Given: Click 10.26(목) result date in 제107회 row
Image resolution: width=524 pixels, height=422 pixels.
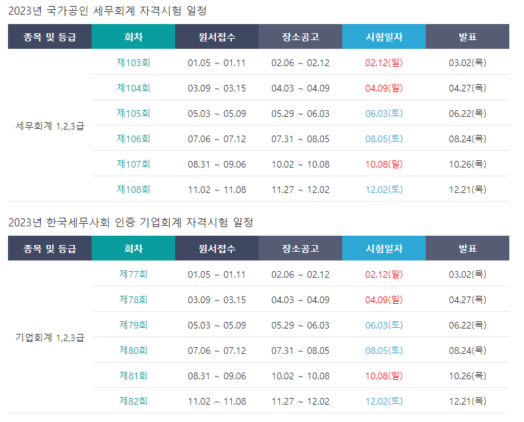Looking at the screenshot, I should tap(468, 164).
